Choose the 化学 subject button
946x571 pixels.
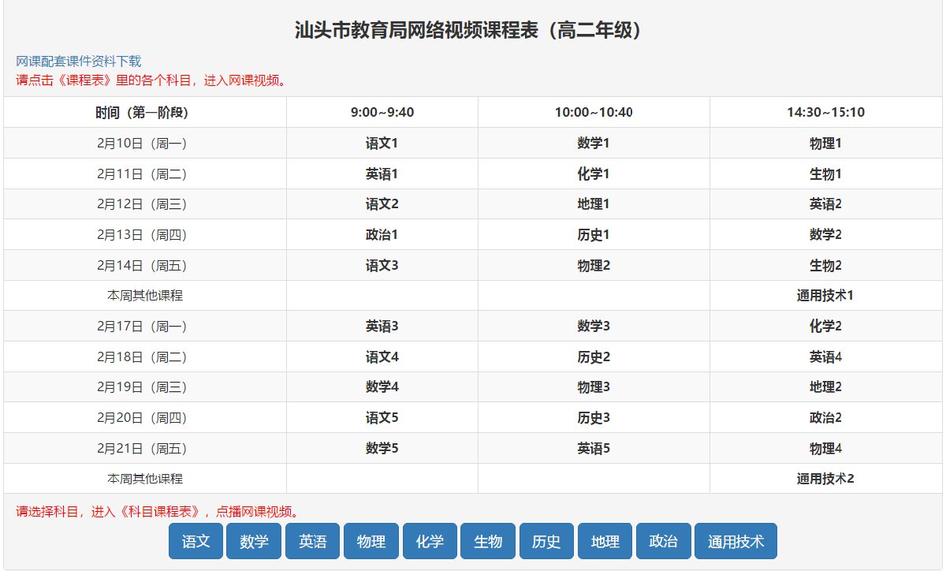(x=430, y=542)
